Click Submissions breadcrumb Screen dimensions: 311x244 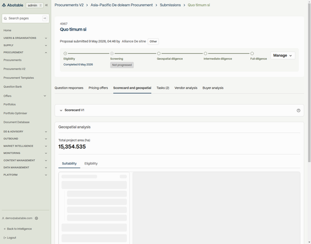[170, 5]
